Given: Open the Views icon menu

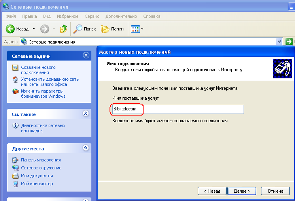Looking at the screenshot, I should coord(136,29).
